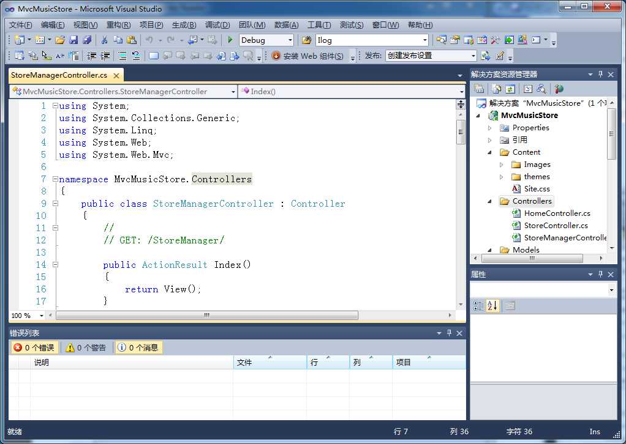
Task: Comment out selected lines icon
Action: (123, 56)
